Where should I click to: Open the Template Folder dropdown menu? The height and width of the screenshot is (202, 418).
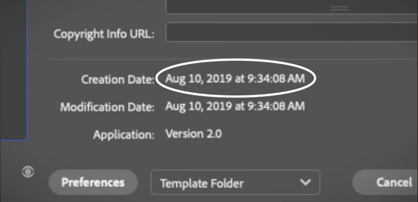235,182
